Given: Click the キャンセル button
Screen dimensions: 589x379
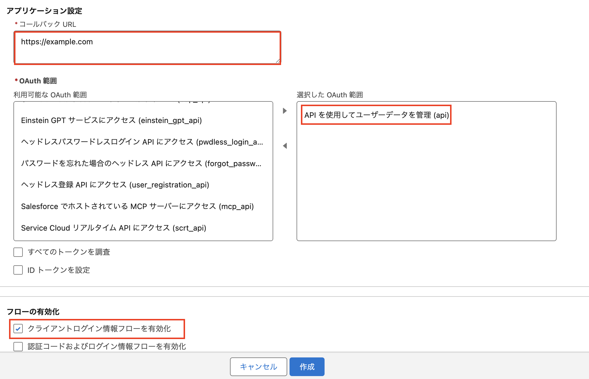Looking at the screenshot, I should pos(258,367).
